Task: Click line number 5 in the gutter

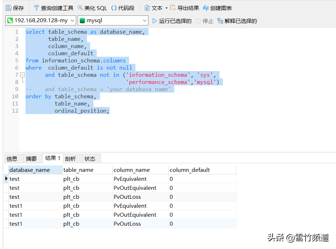Action: [x=17, y=60]
